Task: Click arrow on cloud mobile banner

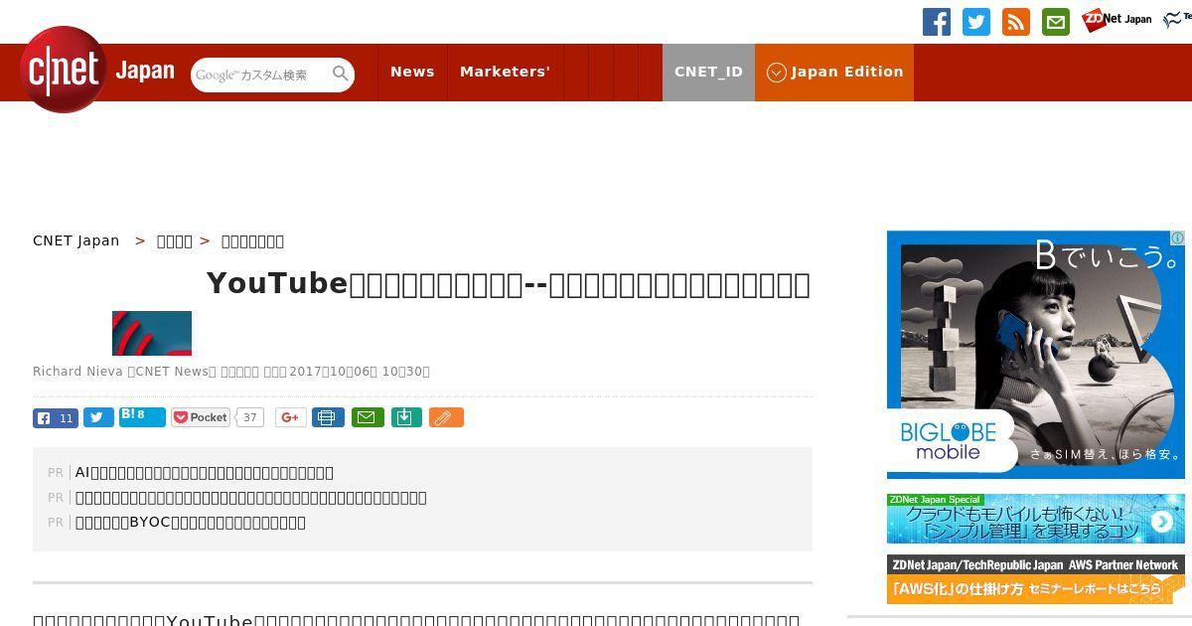Action: point(1161,522)
